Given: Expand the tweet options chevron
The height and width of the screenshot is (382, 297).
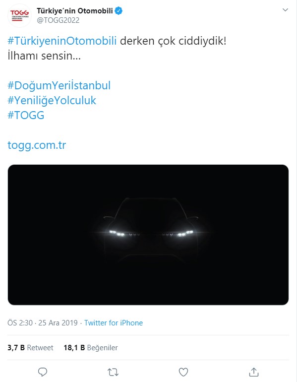Looking at the screenshot, I should pos(285,10).
